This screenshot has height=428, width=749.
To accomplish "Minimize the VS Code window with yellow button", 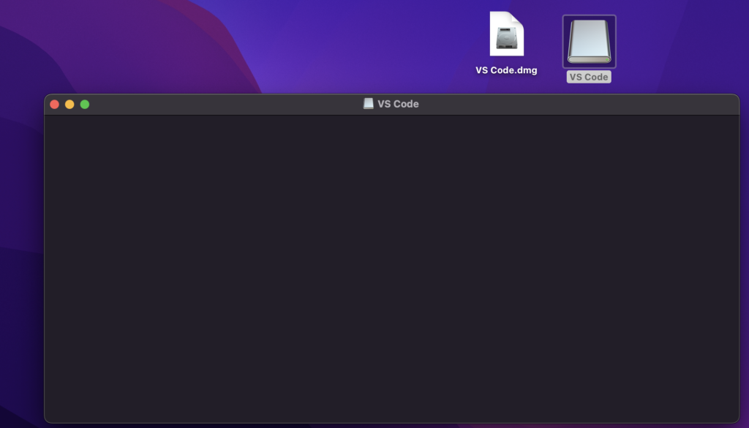I will (69, 104).
